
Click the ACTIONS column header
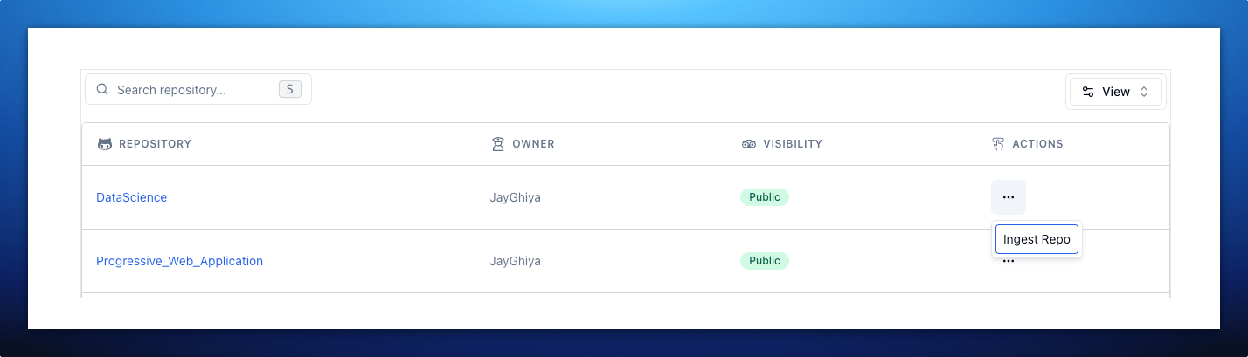(x=1037, y=143)
